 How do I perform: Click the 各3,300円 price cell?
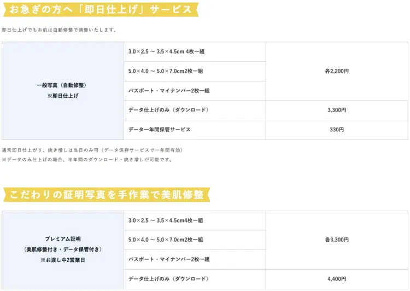[x=337, y=240]
